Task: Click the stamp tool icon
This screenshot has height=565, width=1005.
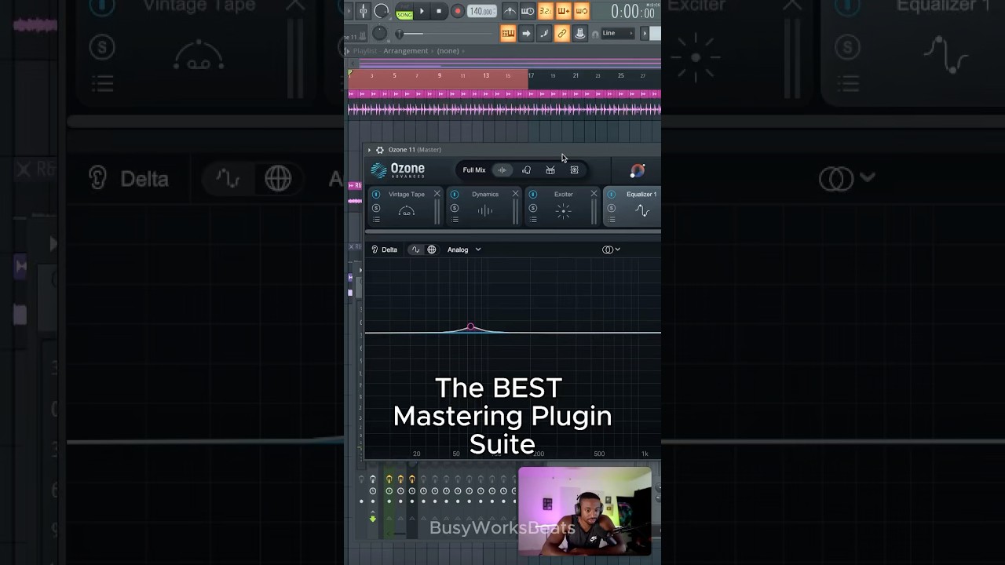Action: coord(580,33)
